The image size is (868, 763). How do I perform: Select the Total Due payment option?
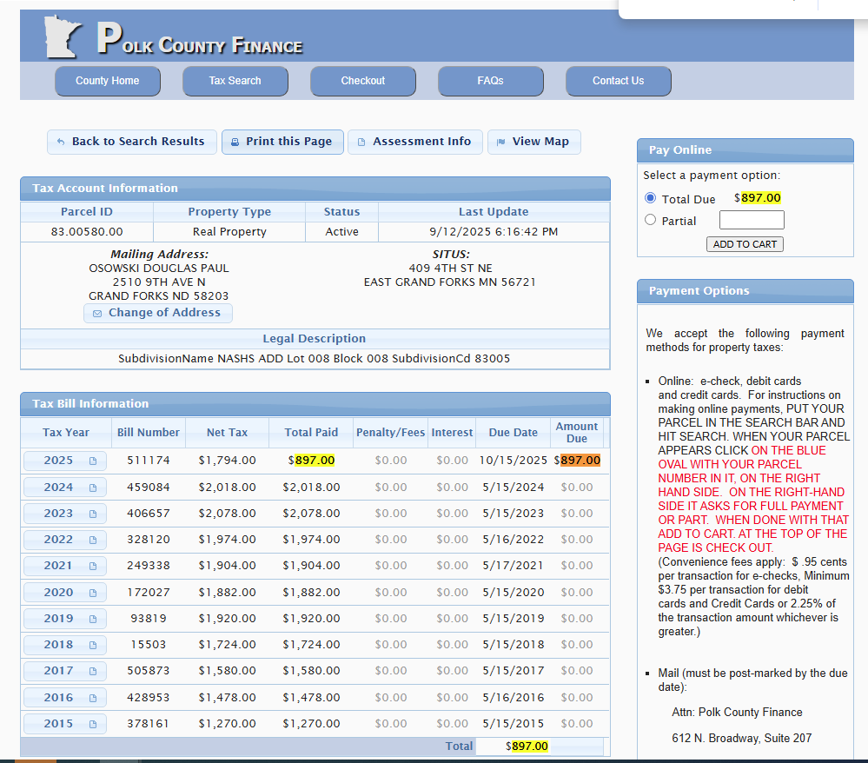coord(650,198)
